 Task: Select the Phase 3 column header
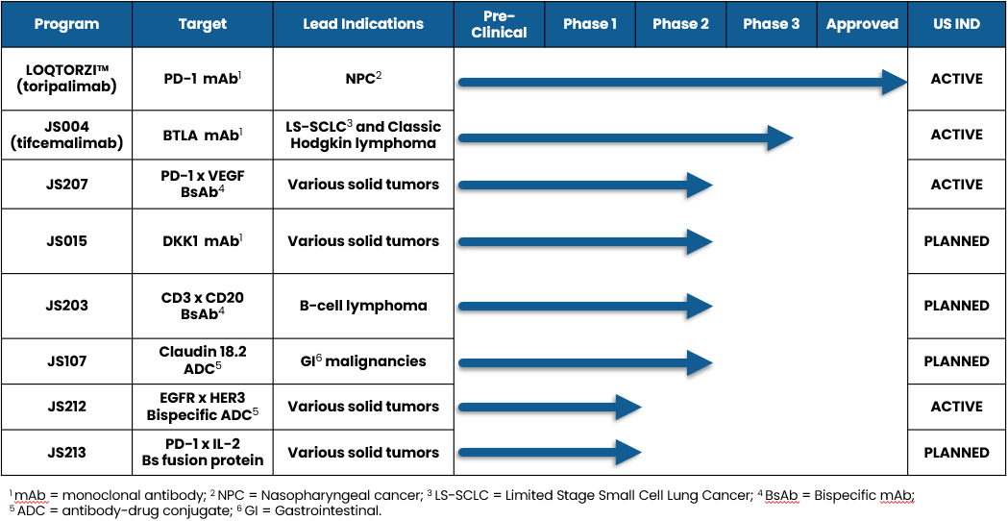click(771, 24)
